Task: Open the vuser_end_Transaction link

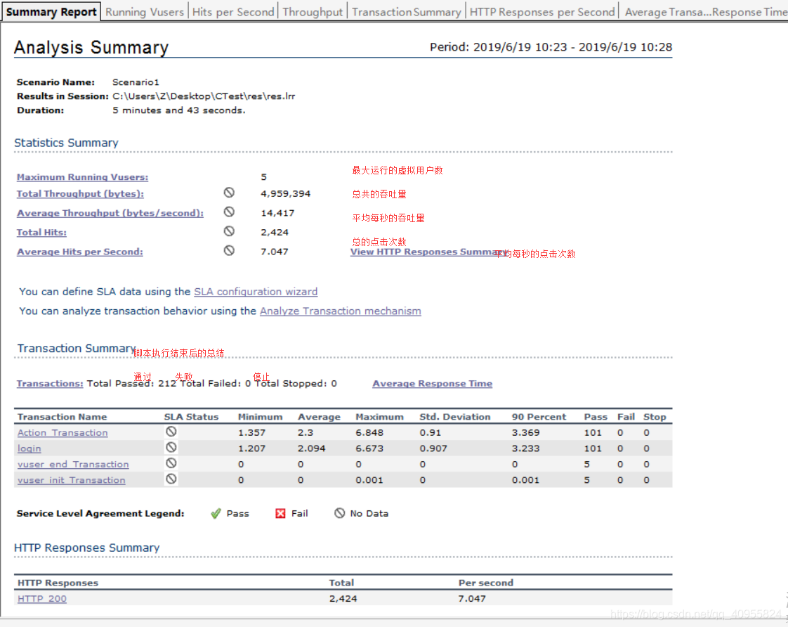Action: [73, 464]
